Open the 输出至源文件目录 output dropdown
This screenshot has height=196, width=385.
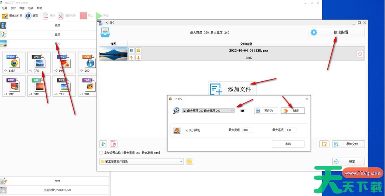point(142,162)
